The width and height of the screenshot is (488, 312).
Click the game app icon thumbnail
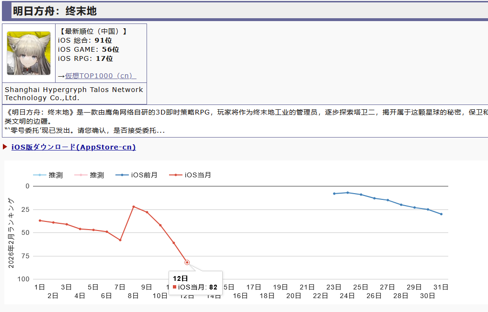pyautogui.click(x=29, y=53)
